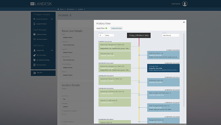Select the Assignments type filter tab
This screenshot has height=125, width=221.
click(x=116, y=28)
